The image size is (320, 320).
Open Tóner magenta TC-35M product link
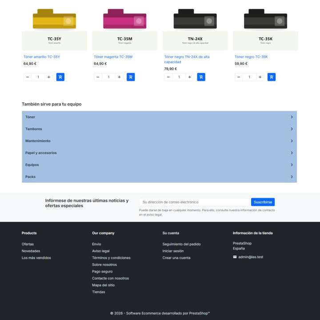coord(113,57)
